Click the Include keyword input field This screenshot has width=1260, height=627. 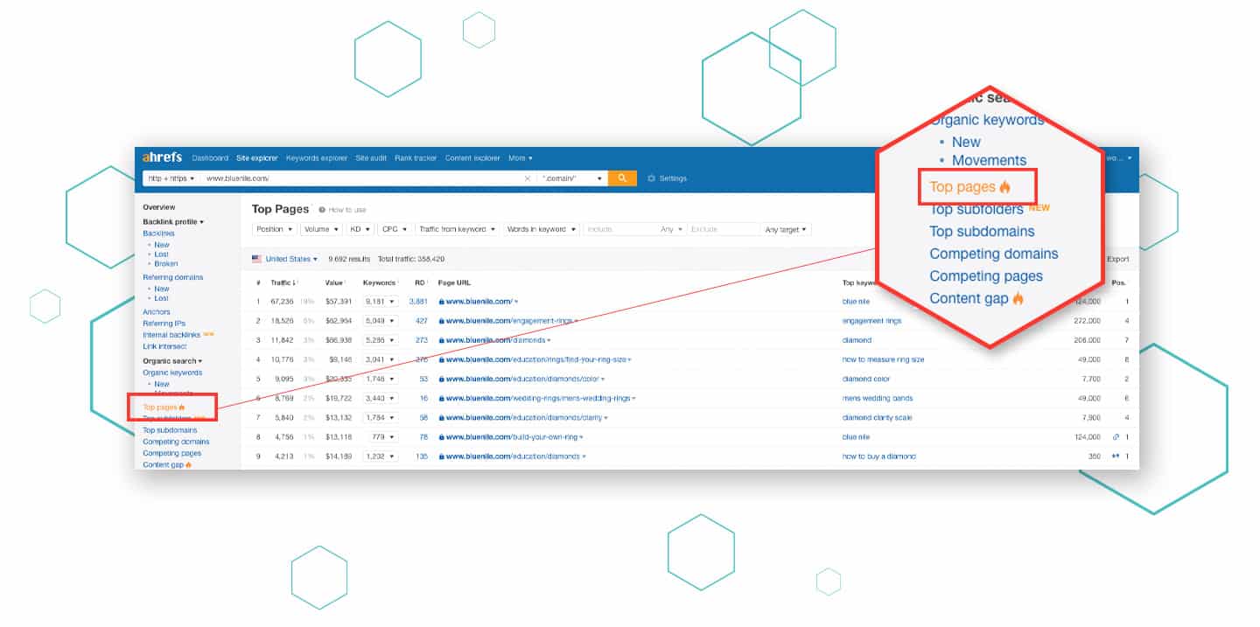pyautogui.click(x=619, y=229)
